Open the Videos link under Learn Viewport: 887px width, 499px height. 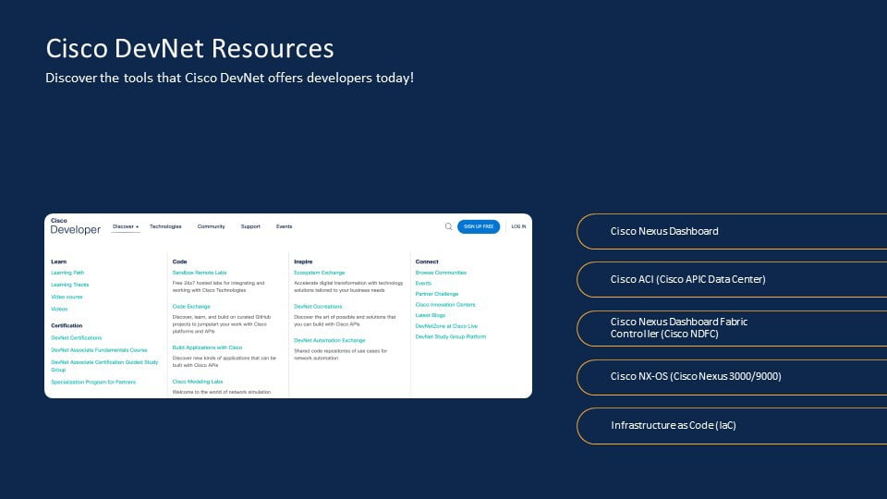[59, 309]
